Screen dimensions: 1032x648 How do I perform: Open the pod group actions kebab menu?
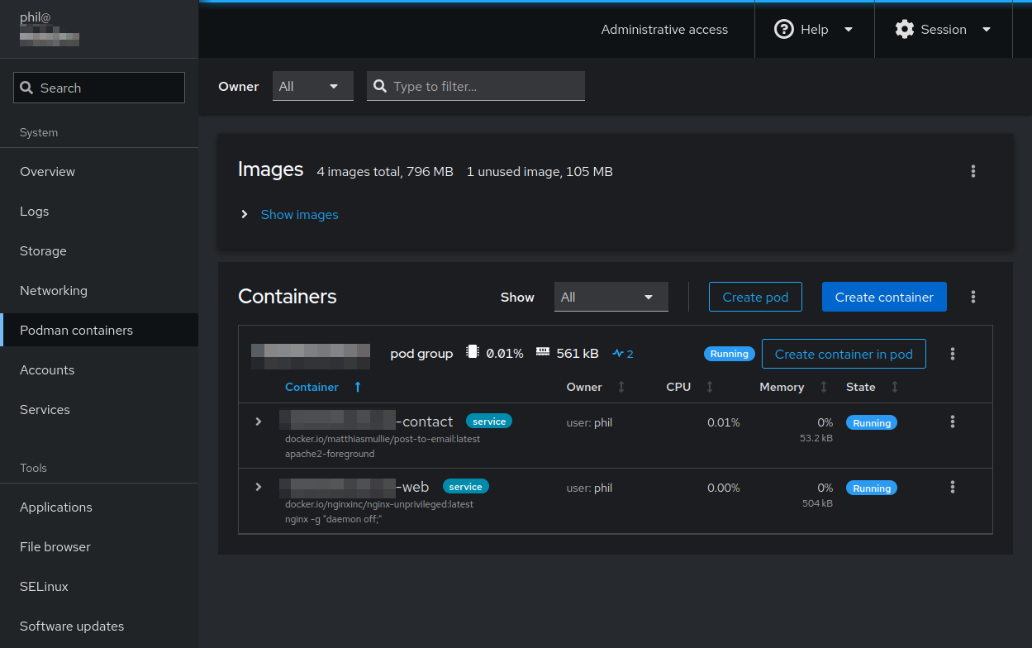click(x=952, y=354)
